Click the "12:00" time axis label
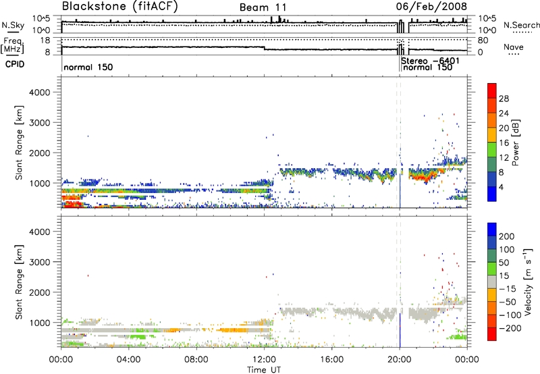540x374 pixels. tap(264, 360)
